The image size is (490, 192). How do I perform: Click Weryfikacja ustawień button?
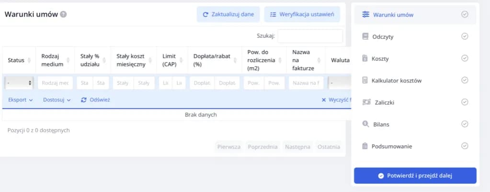pos(302,14)
